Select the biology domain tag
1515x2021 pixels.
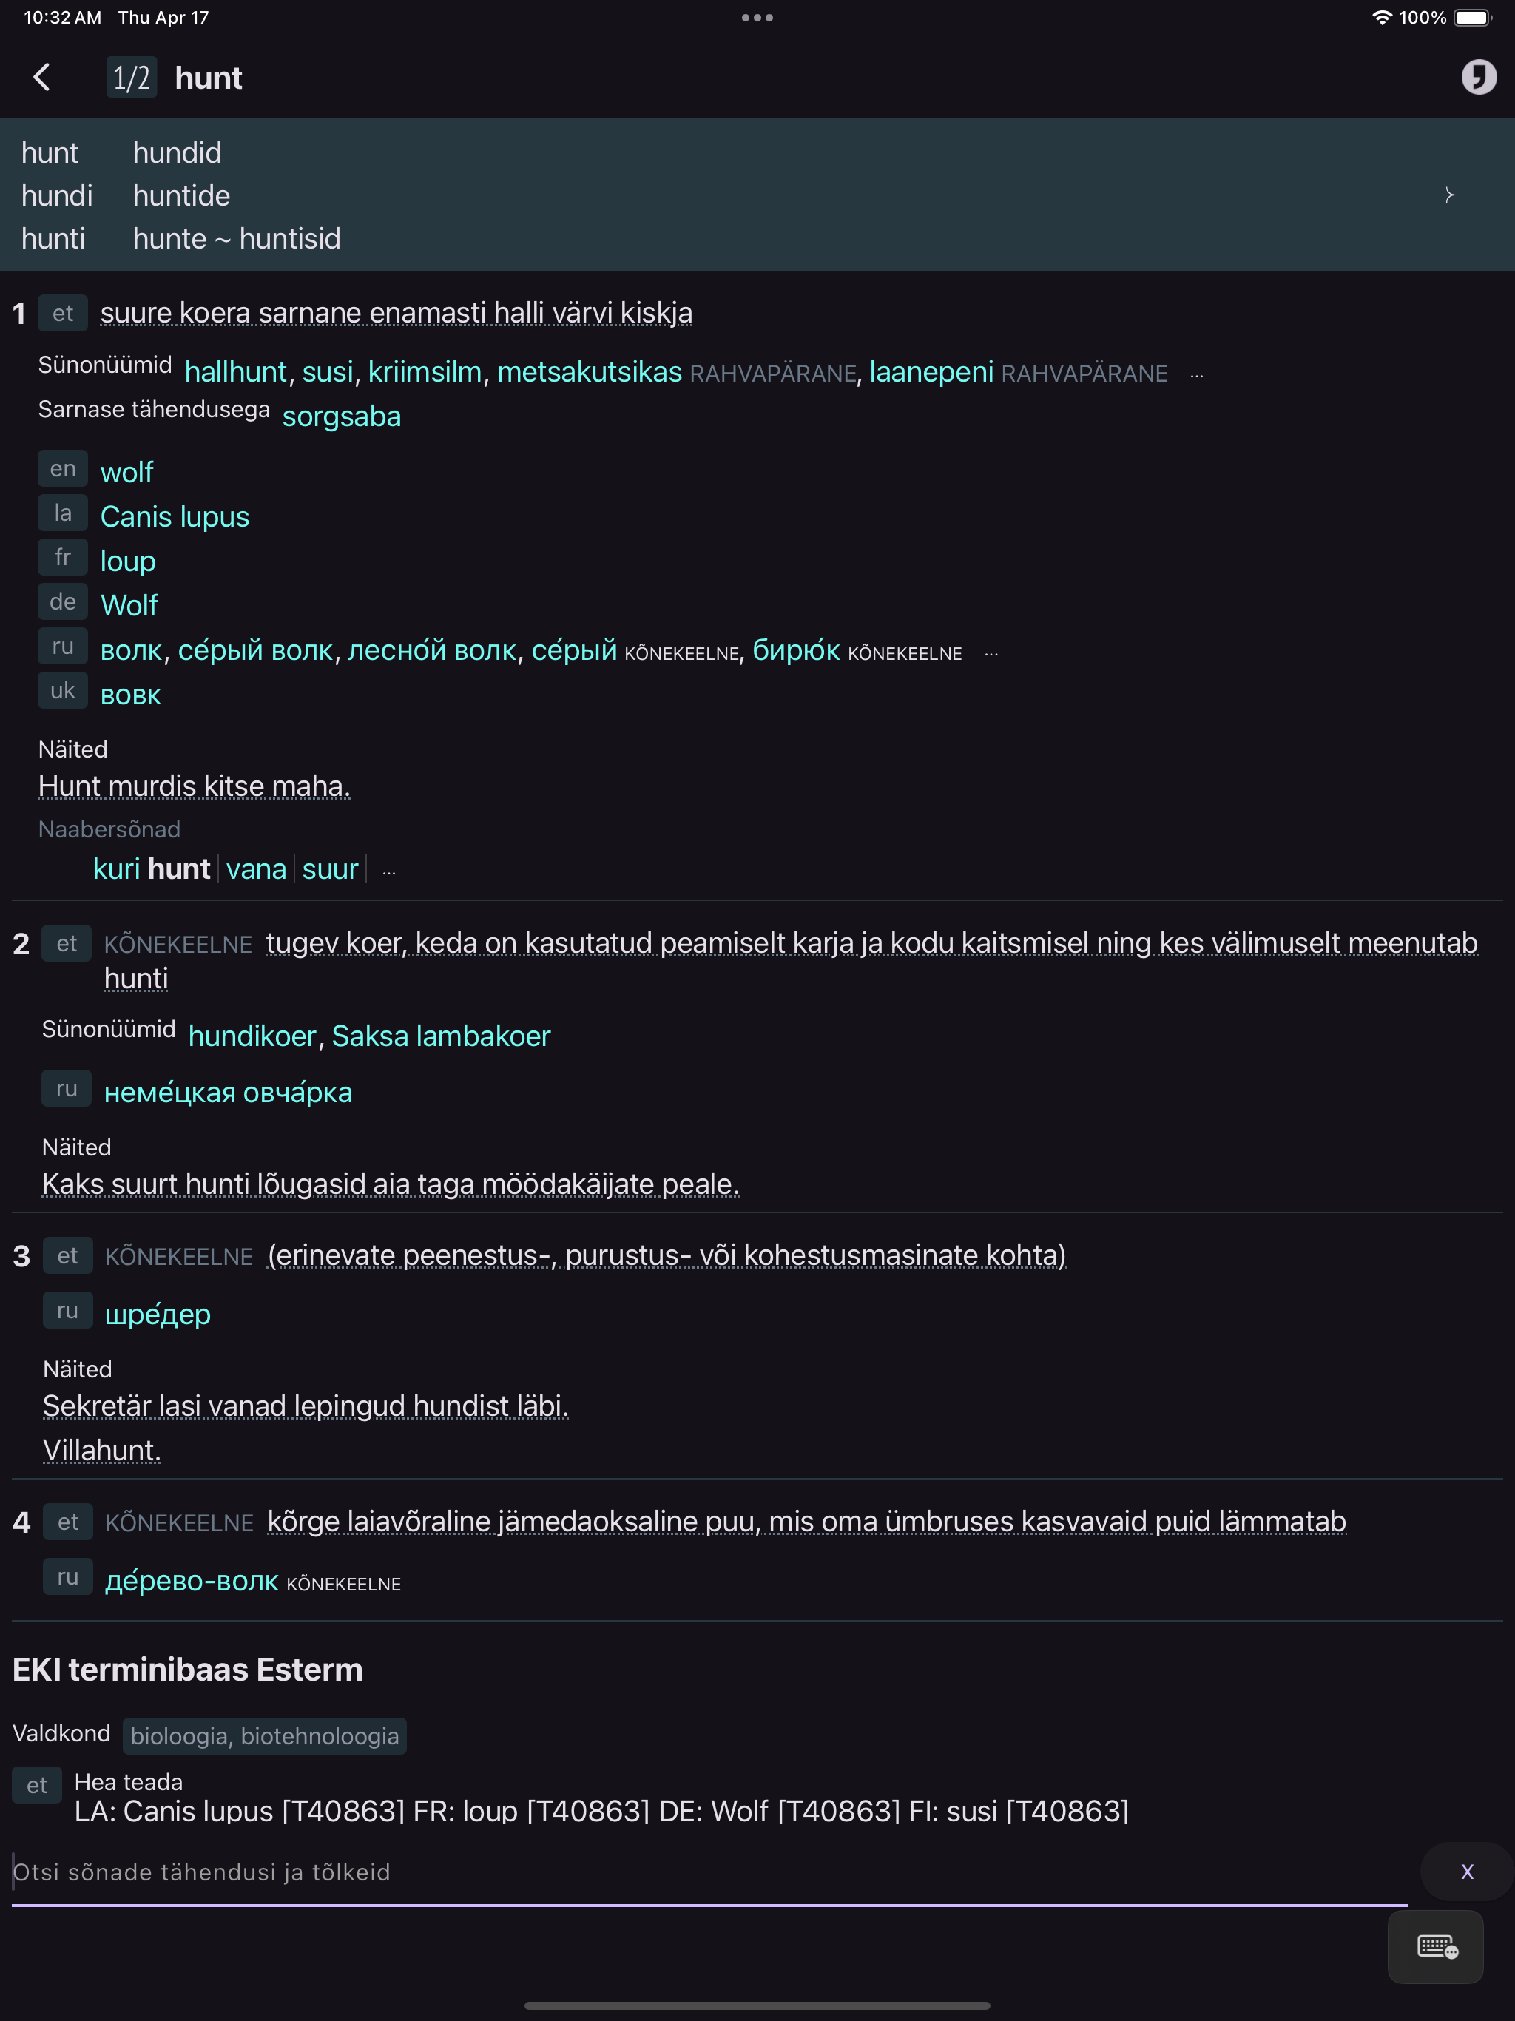point(265,1736)
